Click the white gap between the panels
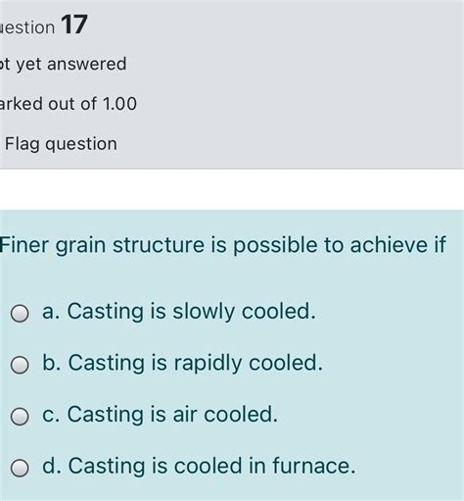464x501 pixels. pyautogui.click(x=232, y=189)
